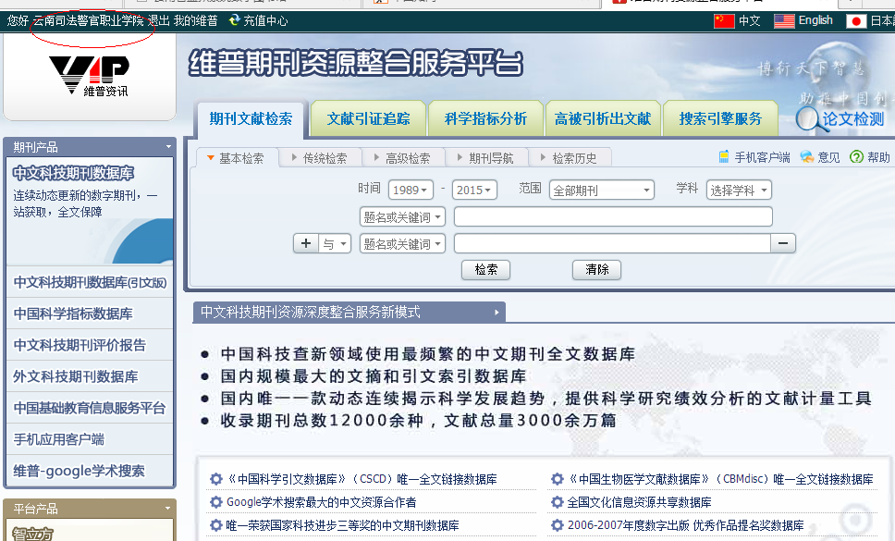This screenshot has height=541, width=895.
Task: Open second 题名或关键词 field dropdown
Action: pyautogui.click(x=402, y=243)
